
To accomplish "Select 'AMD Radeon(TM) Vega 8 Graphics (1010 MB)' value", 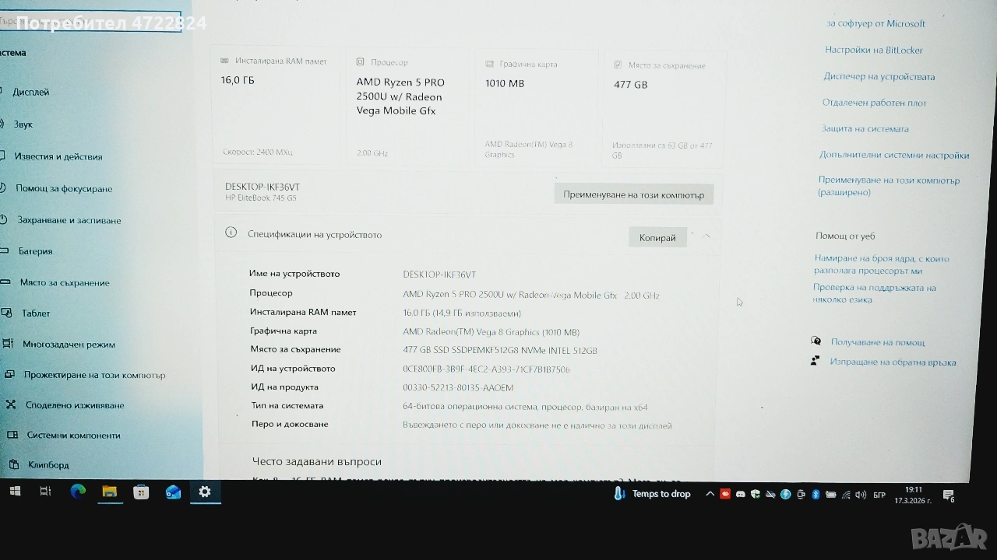I will (491, 332).
